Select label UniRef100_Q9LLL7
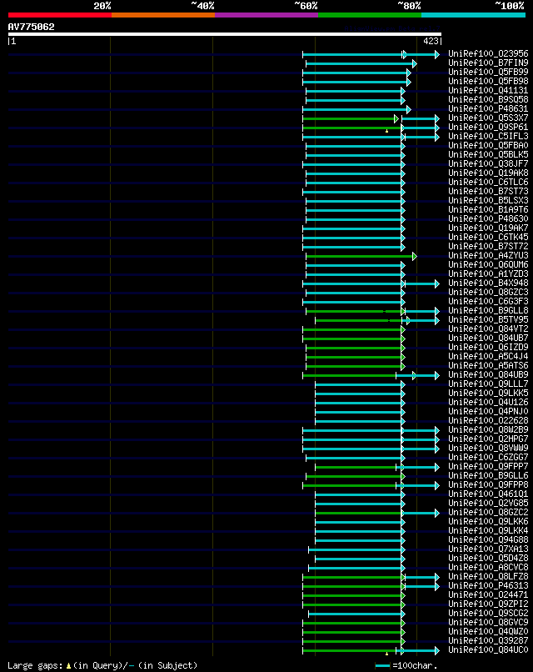The width and height of the screenshot is (533, 672). [489, 384]
